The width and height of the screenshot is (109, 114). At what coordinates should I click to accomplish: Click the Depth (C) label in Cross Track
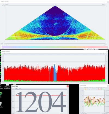[x=18, y=89]
